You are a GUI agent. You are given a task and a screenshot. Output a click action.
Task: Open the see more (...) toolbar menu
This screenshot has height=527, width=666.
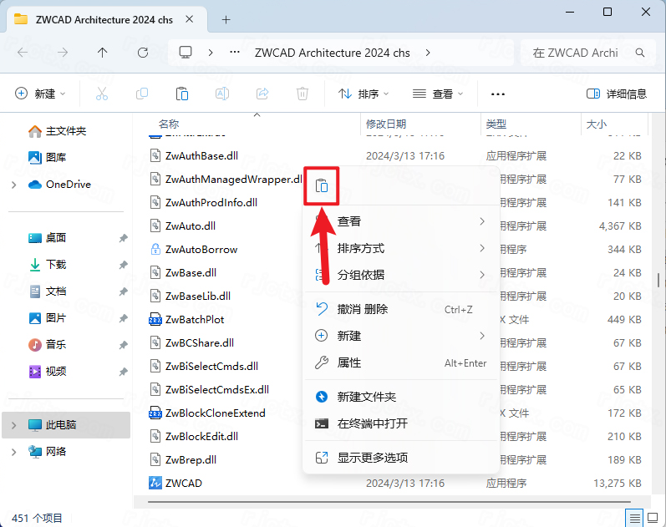[x=498, y=94]
